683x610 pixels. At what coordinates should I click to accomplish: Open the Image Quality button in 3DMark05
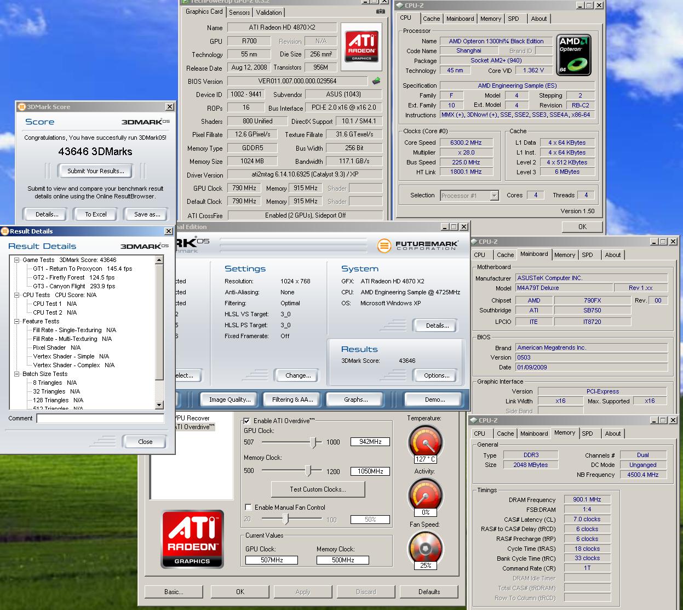click(x=230, y=400)
